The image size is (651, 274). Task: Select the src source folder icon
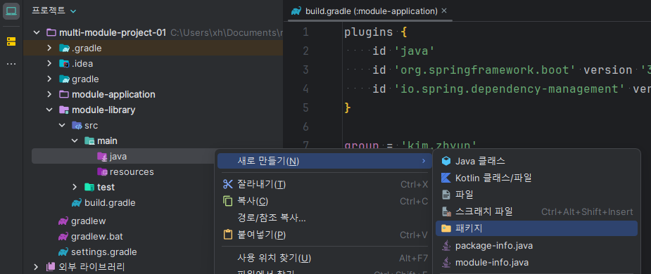click(77, 125)
